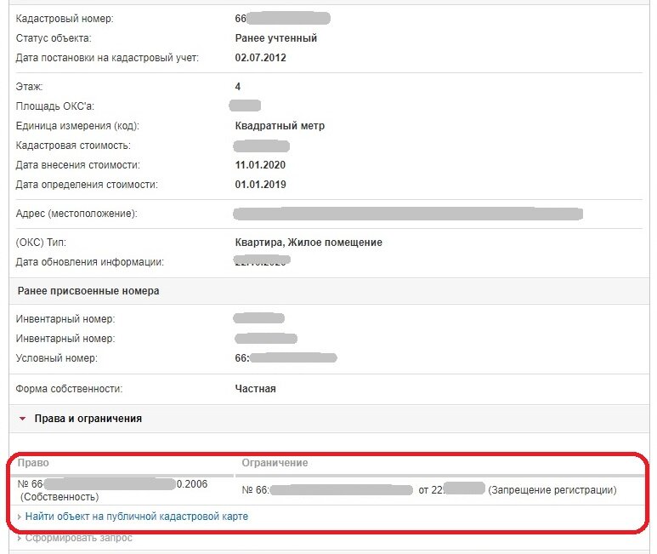
Task: Select the date value "01.01.2019"
Action: click(260, 185)
